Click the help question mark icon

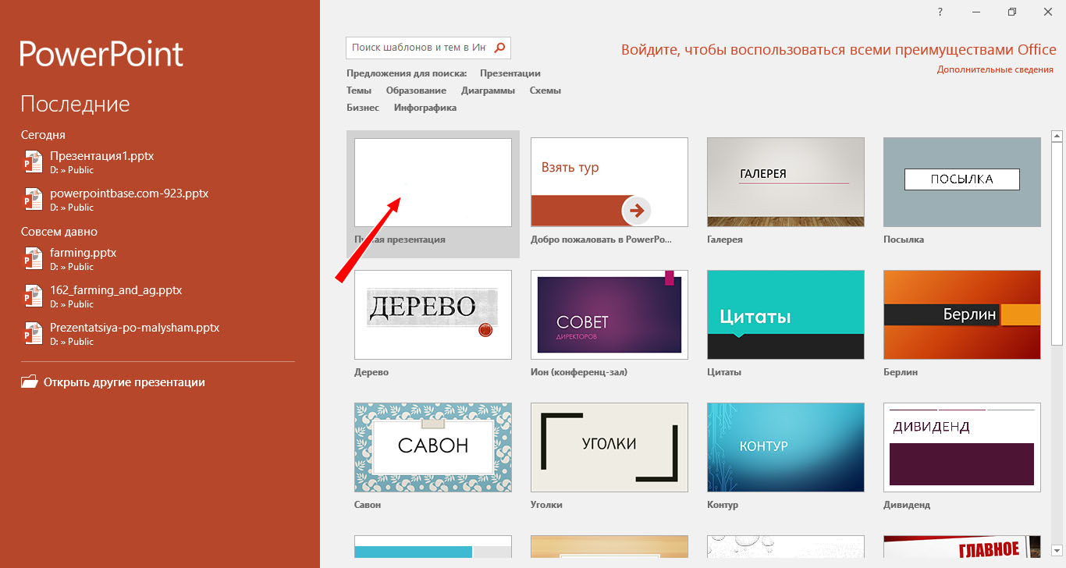pos(940,12)
